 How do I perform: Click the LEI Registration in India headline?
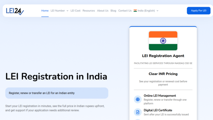56,76
